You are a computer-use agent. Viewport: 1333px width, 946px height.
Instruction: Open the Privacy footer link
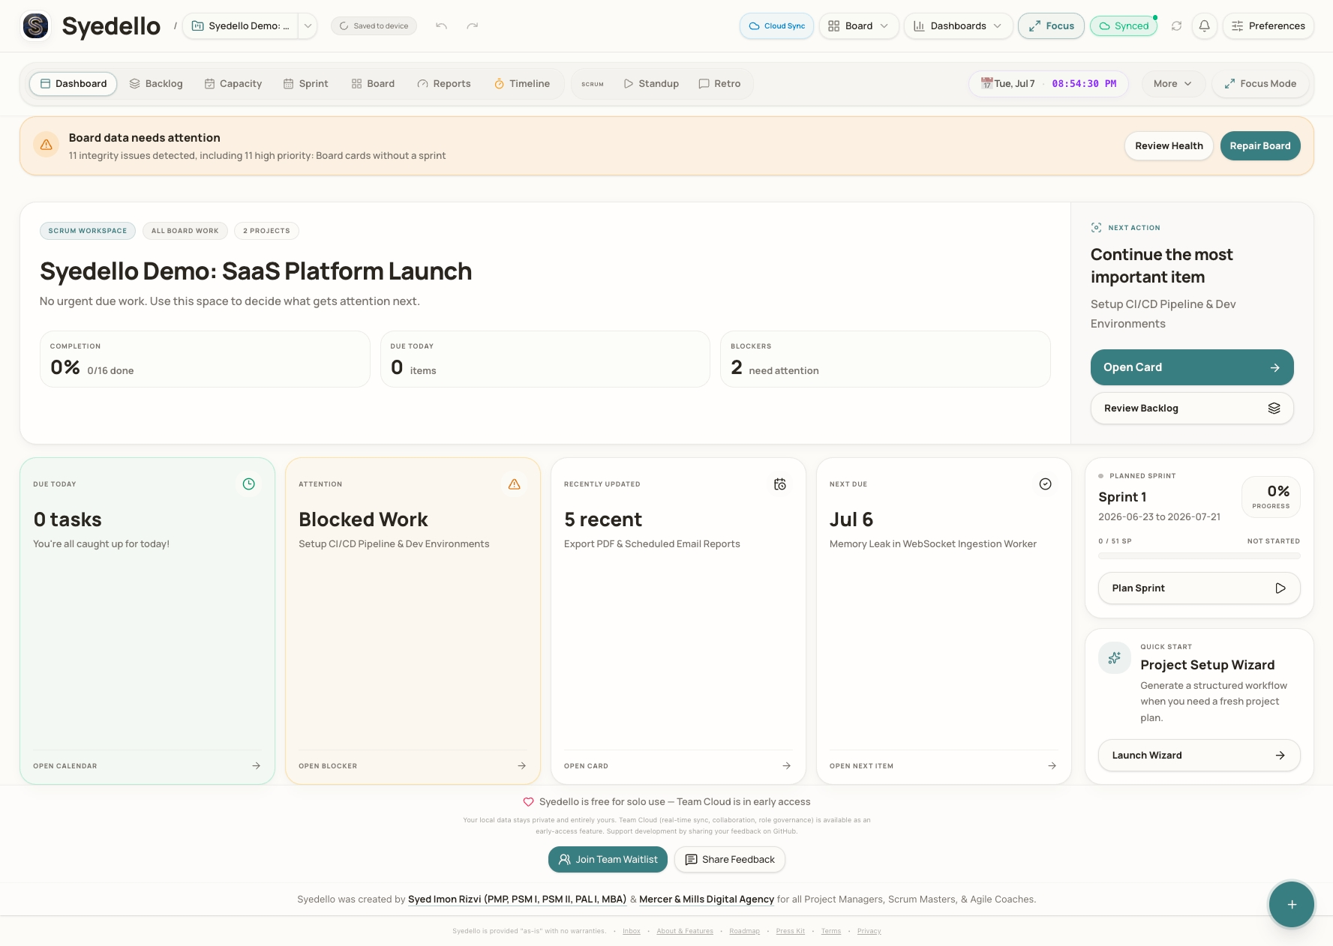point(869,931)
